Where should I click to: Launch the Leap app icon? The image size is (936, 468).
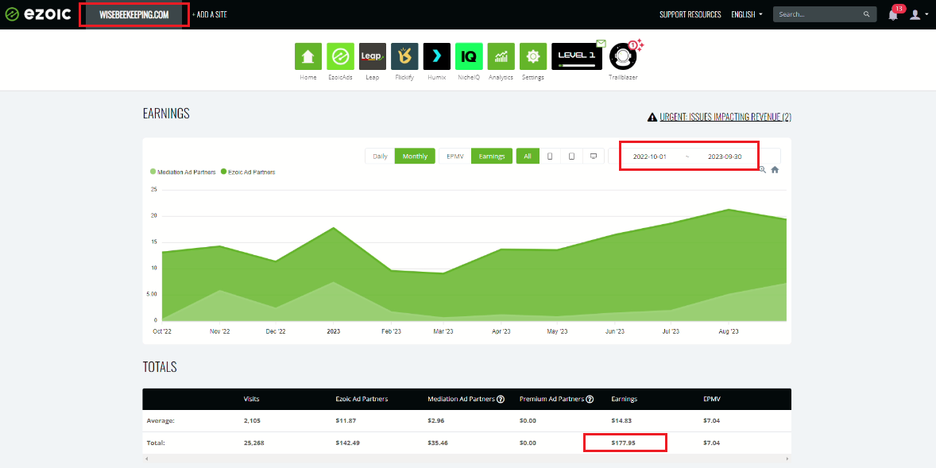373,56
